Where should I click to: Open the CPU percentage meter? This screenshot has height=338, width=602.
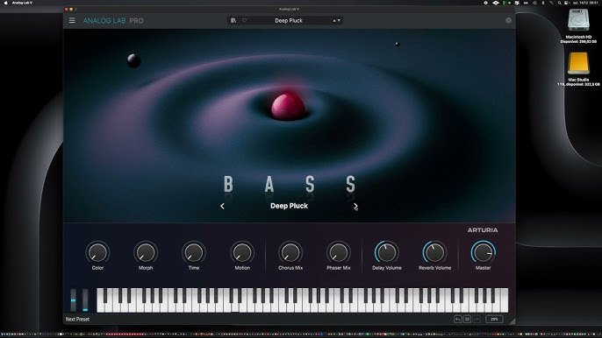click(x=494, y=319)
